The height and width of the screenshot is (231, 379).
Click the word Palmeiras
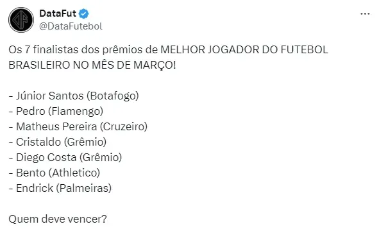[x=84, y=188]
